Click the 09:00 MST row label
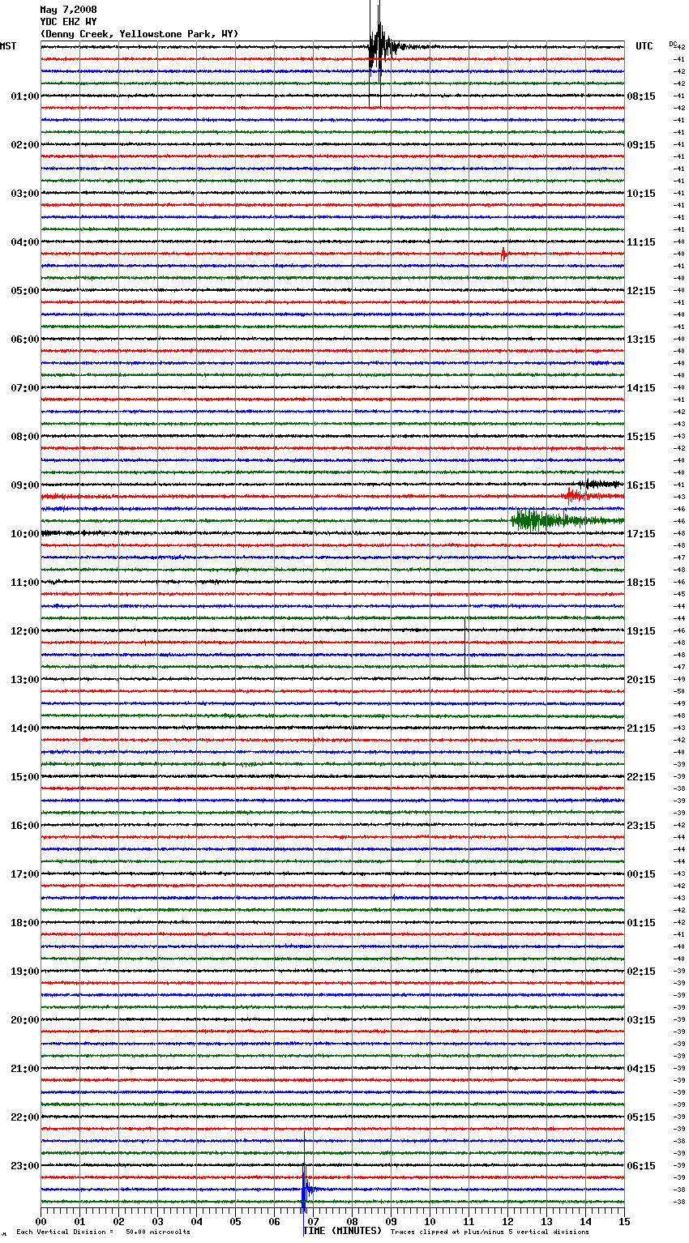This screenshot has height=1243, width=689. [x=24, y=485]
